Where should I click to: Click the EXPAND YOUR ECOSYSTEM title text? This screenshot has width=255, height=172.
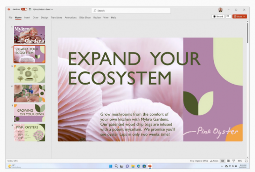(x=134, y=68)
